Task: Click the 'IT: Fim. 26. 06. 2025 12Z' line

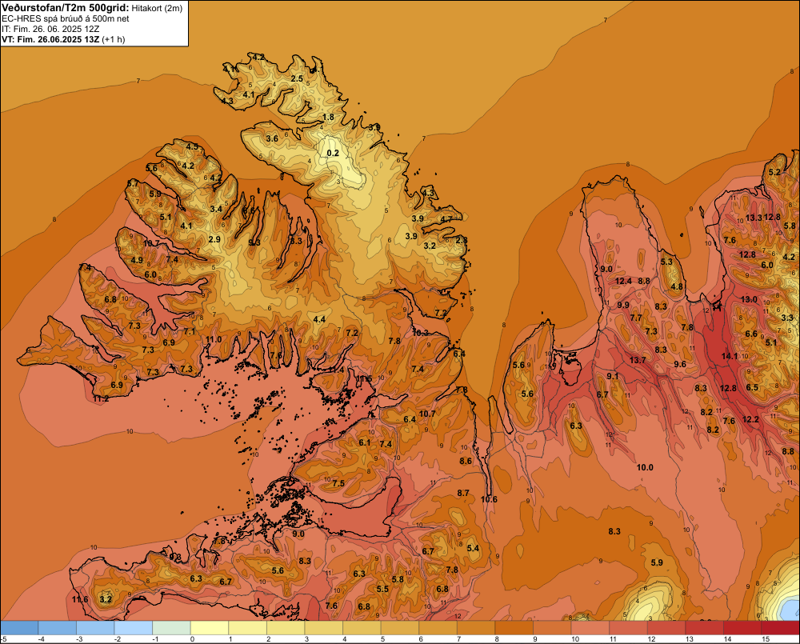Action: coord(50,29)
